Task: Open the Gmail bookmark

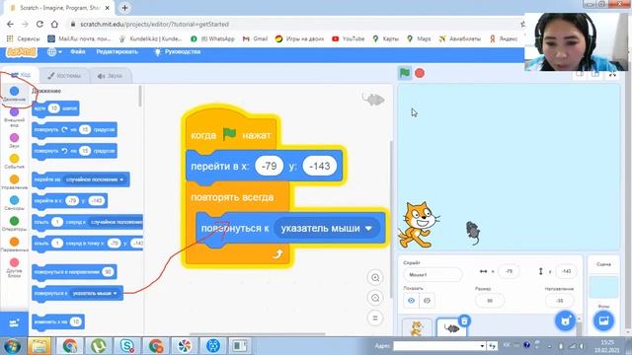Action: click(255, 38)
